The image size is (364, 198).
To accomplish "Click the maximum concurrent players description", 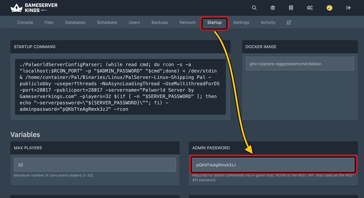I will (x=54, y=175).
